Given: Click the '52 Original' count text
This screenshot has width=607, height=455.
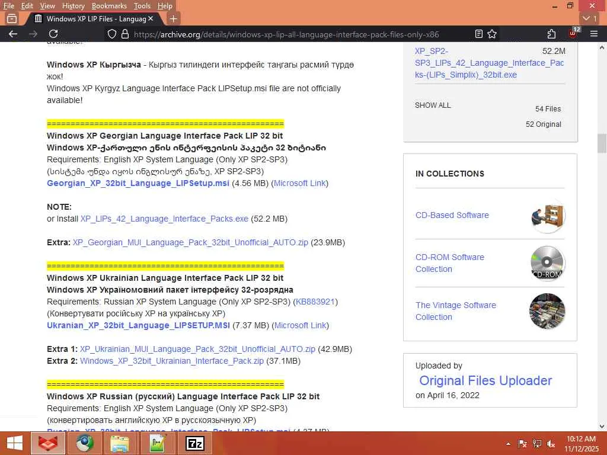Looking at the screenshot, I should (x=543, y=124).
